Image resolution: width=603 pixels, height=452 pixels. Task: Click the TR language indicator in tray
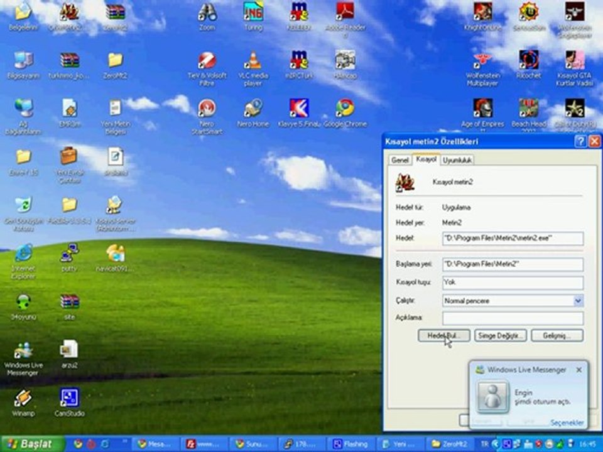(x=484, y=444)
